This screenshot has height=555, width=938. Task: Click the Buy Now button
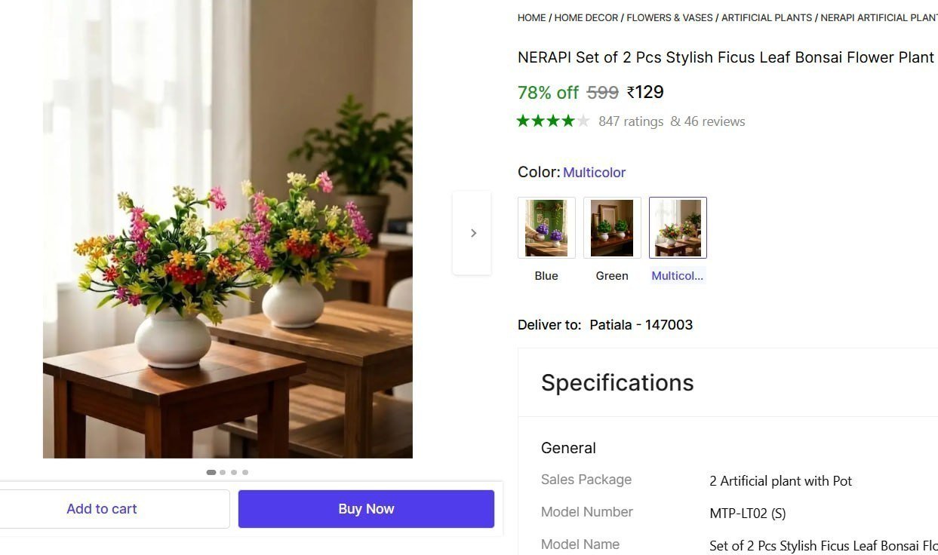coord(366,509)
